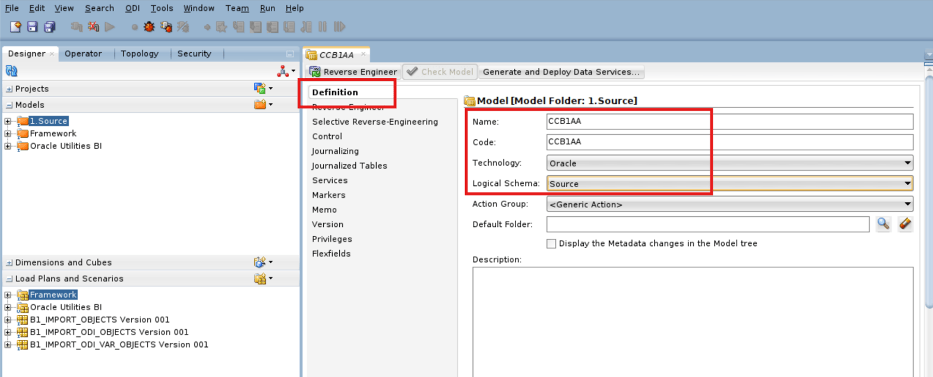This screenshot has height=377, width=933.
Task: Open the Technology dropdown
Action: click(907, 163)
